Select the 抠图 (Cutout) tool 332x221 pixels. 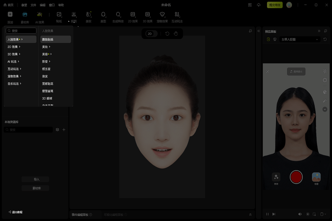click(x=74, y=17)
